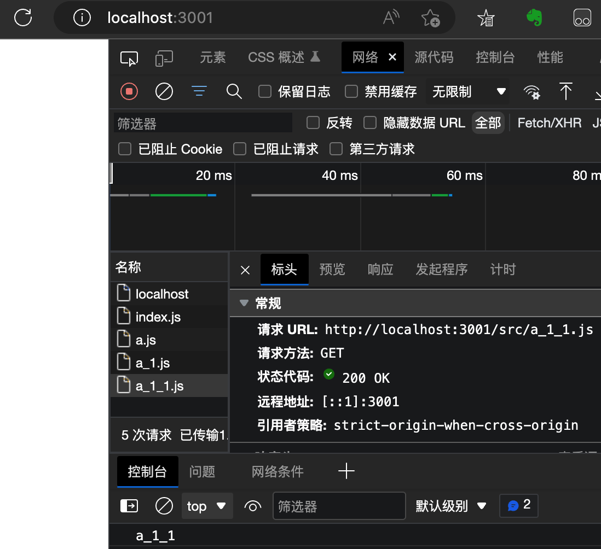Click the 40 ms timeline overview marker
This screenshot has width=601, height=549.
tap(340, 176)
